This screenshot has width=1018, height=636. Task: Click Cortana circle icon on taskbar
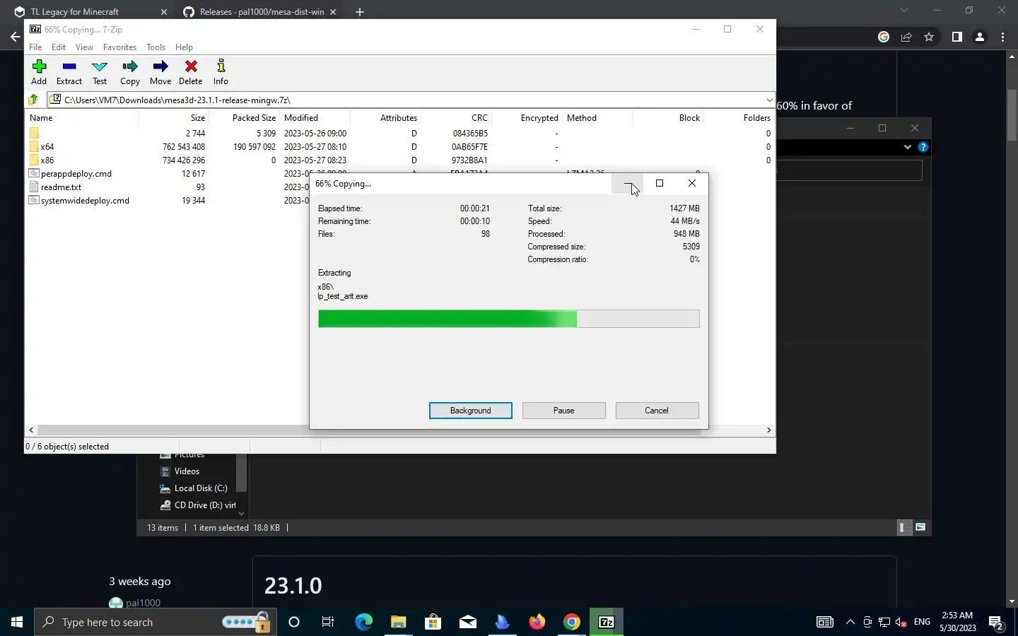[x=294, y=622]
